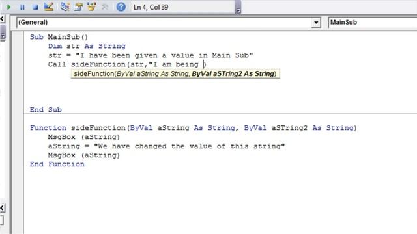Click the bottom-left pane scroll arrow
417x234 pixels.
pyautogui.click(x=3, y=208)
